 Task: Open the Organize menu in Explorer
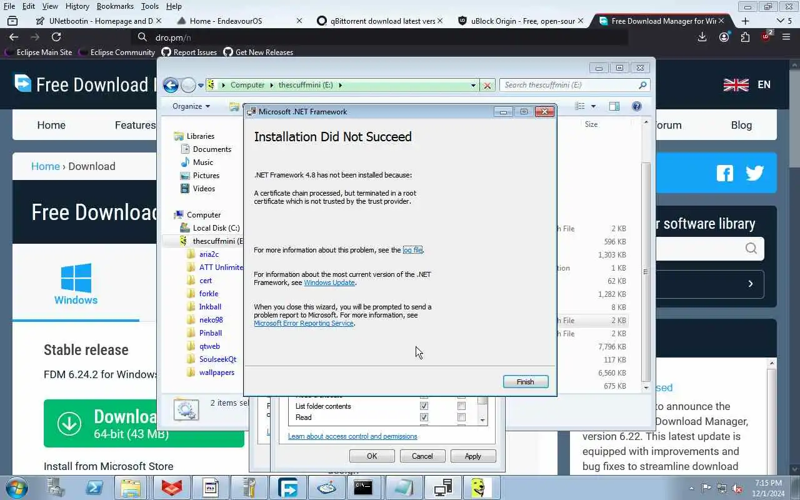coord(191,106)
